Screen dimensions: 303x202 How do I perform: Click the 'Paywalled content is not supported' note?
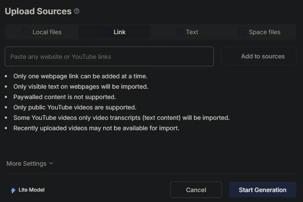pos(64,97)
